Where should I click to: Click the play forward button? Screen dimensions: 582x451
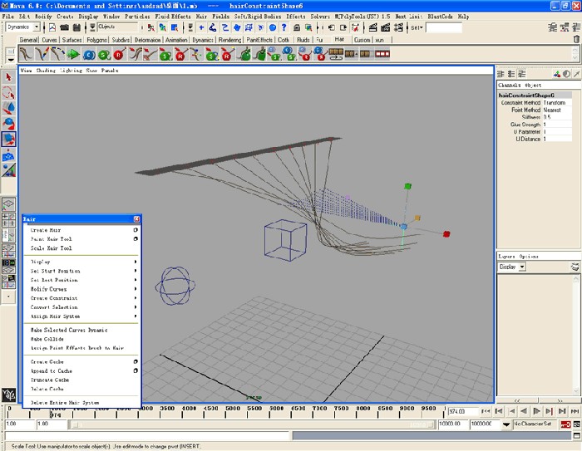click(536, 411)
